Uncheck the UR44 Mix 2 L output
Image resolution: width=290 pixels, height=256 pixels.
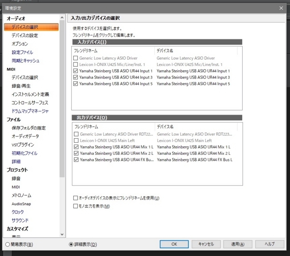(76, 153)
